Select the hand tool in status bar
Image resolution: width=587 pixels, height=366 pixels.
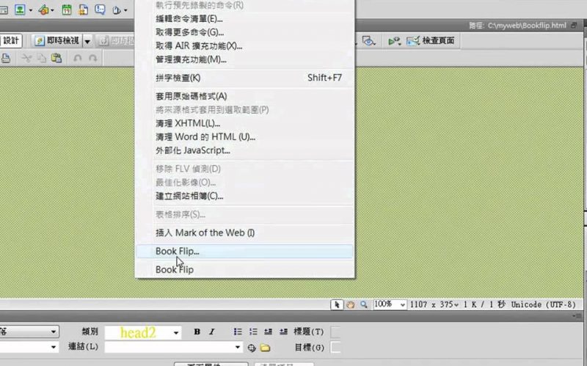tap(350, 304)
